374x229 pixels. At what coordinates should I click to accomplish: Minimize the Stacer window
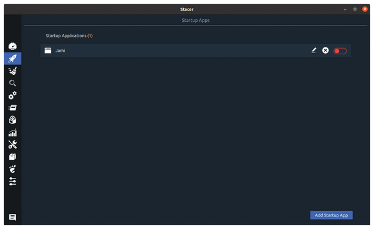click(x=345, y=9)
